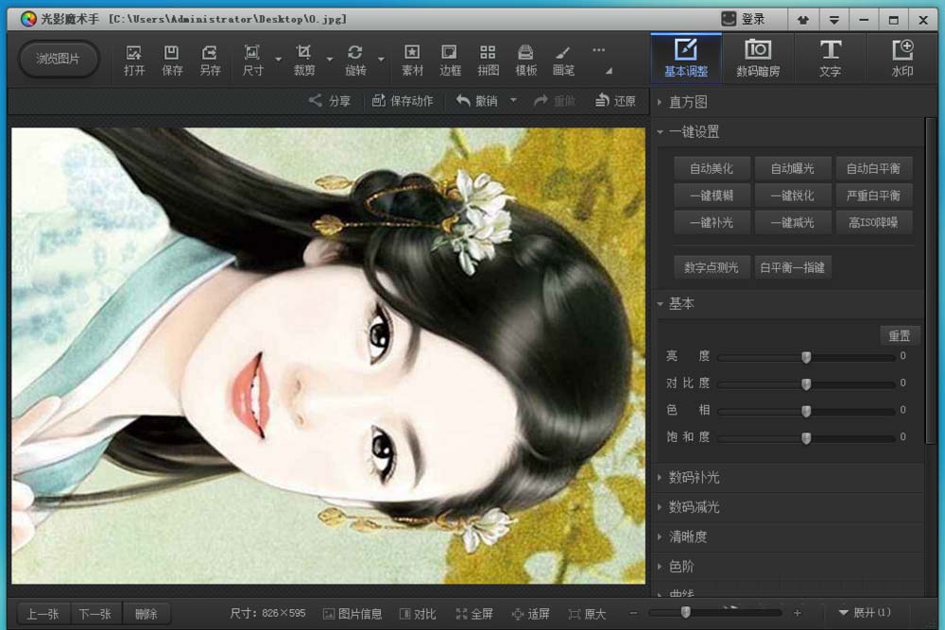Click the 保存动作 (Save Action) icon

point(379,100)
